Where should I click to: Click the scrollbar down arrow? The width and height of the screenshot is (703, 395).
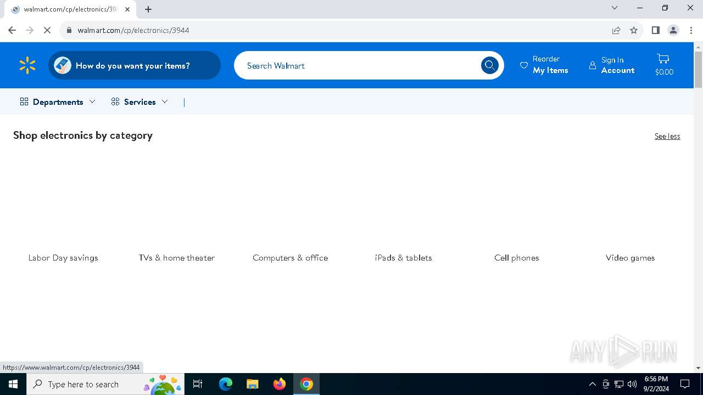(698, 368)
